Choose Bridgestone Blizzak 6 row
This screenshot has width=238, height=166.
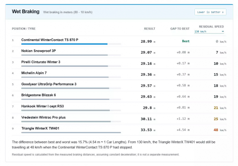pyautogui.click(x=38, y=95)
